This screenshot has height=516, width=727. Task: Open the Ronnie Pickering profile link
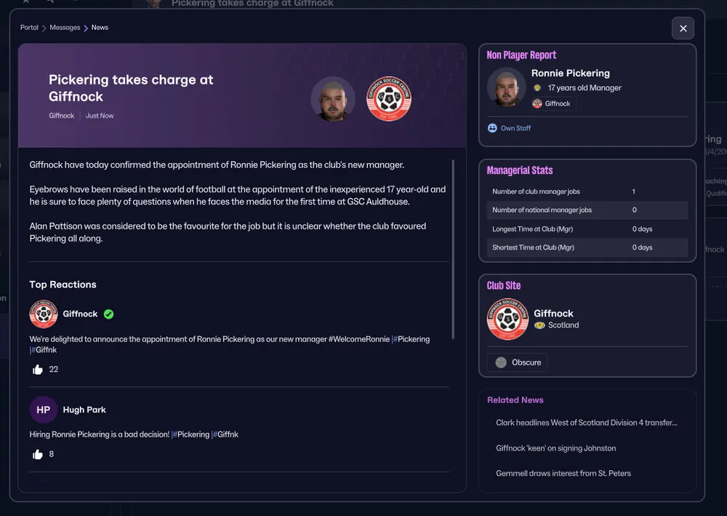pyautogui.click(x=570, y=73)
